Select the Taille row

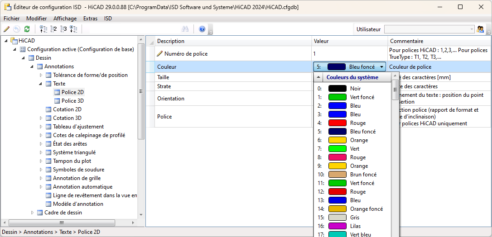point(233,77)
